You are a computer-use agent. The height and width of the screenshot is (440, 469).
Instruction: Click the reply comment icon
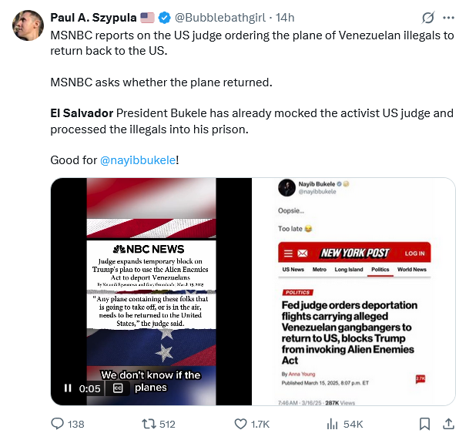click(57, 423)
